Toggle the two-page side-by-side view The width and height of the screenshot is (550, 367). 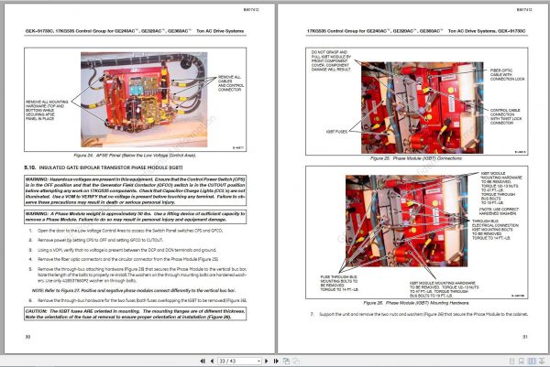tap(532, 361)
